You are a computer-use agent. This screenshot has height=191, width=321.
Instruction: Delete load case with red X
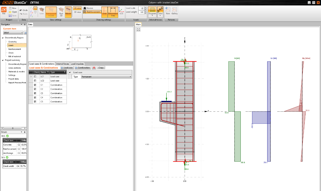click(x=94, y=68)
